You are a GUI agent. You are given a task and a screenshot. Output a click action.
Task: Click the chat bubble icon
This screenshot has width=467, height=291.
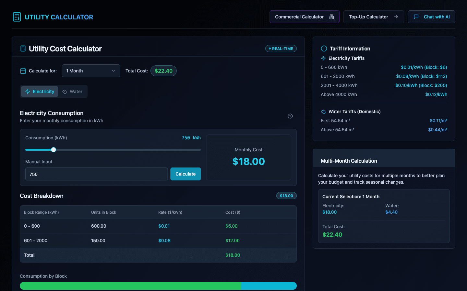coord(416,17)
